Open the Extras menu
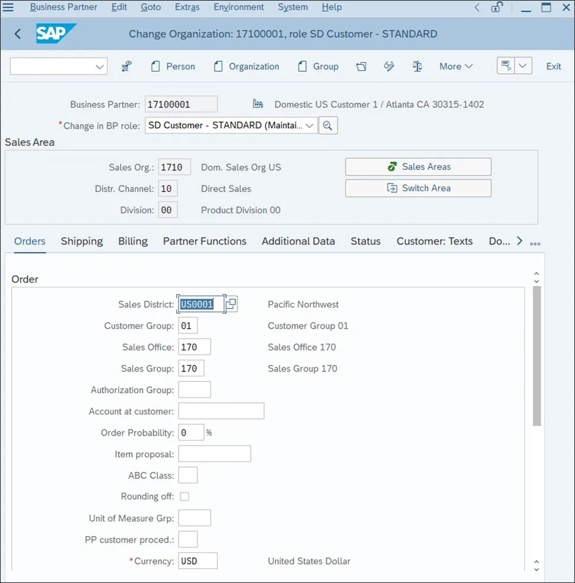The image size is (575, 583). 187,7
